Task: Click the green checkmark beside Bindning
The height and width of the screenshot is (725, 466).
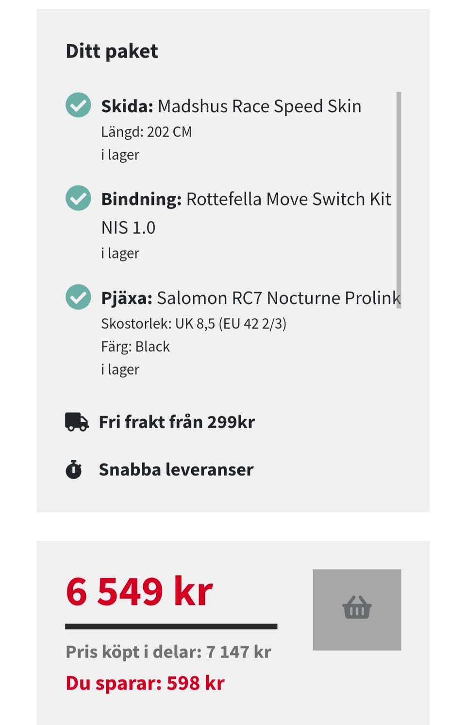Action: [x=78, y=198]
